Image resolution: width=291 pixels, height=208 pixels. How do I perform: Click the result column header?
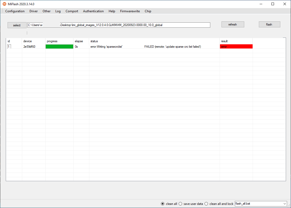[x=236, y=41]
